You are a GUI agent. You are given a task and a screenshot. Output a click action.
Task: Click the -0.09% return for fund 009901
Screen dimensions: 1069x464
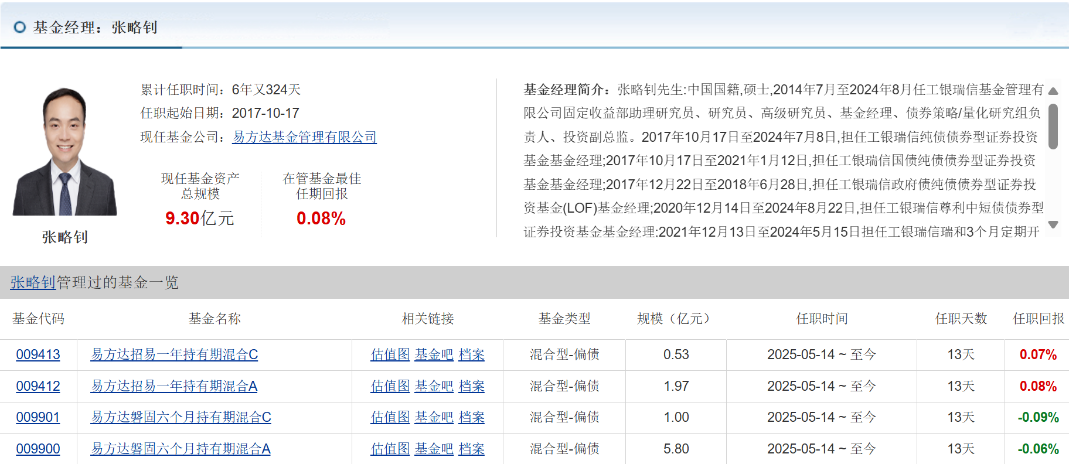pos(1038,417)
